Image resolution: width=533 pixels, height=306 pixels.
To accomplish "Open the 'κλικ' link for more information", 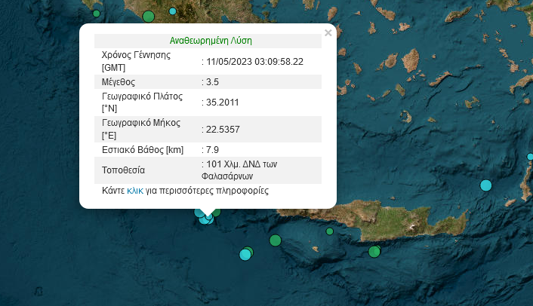I will click(135, 191).
